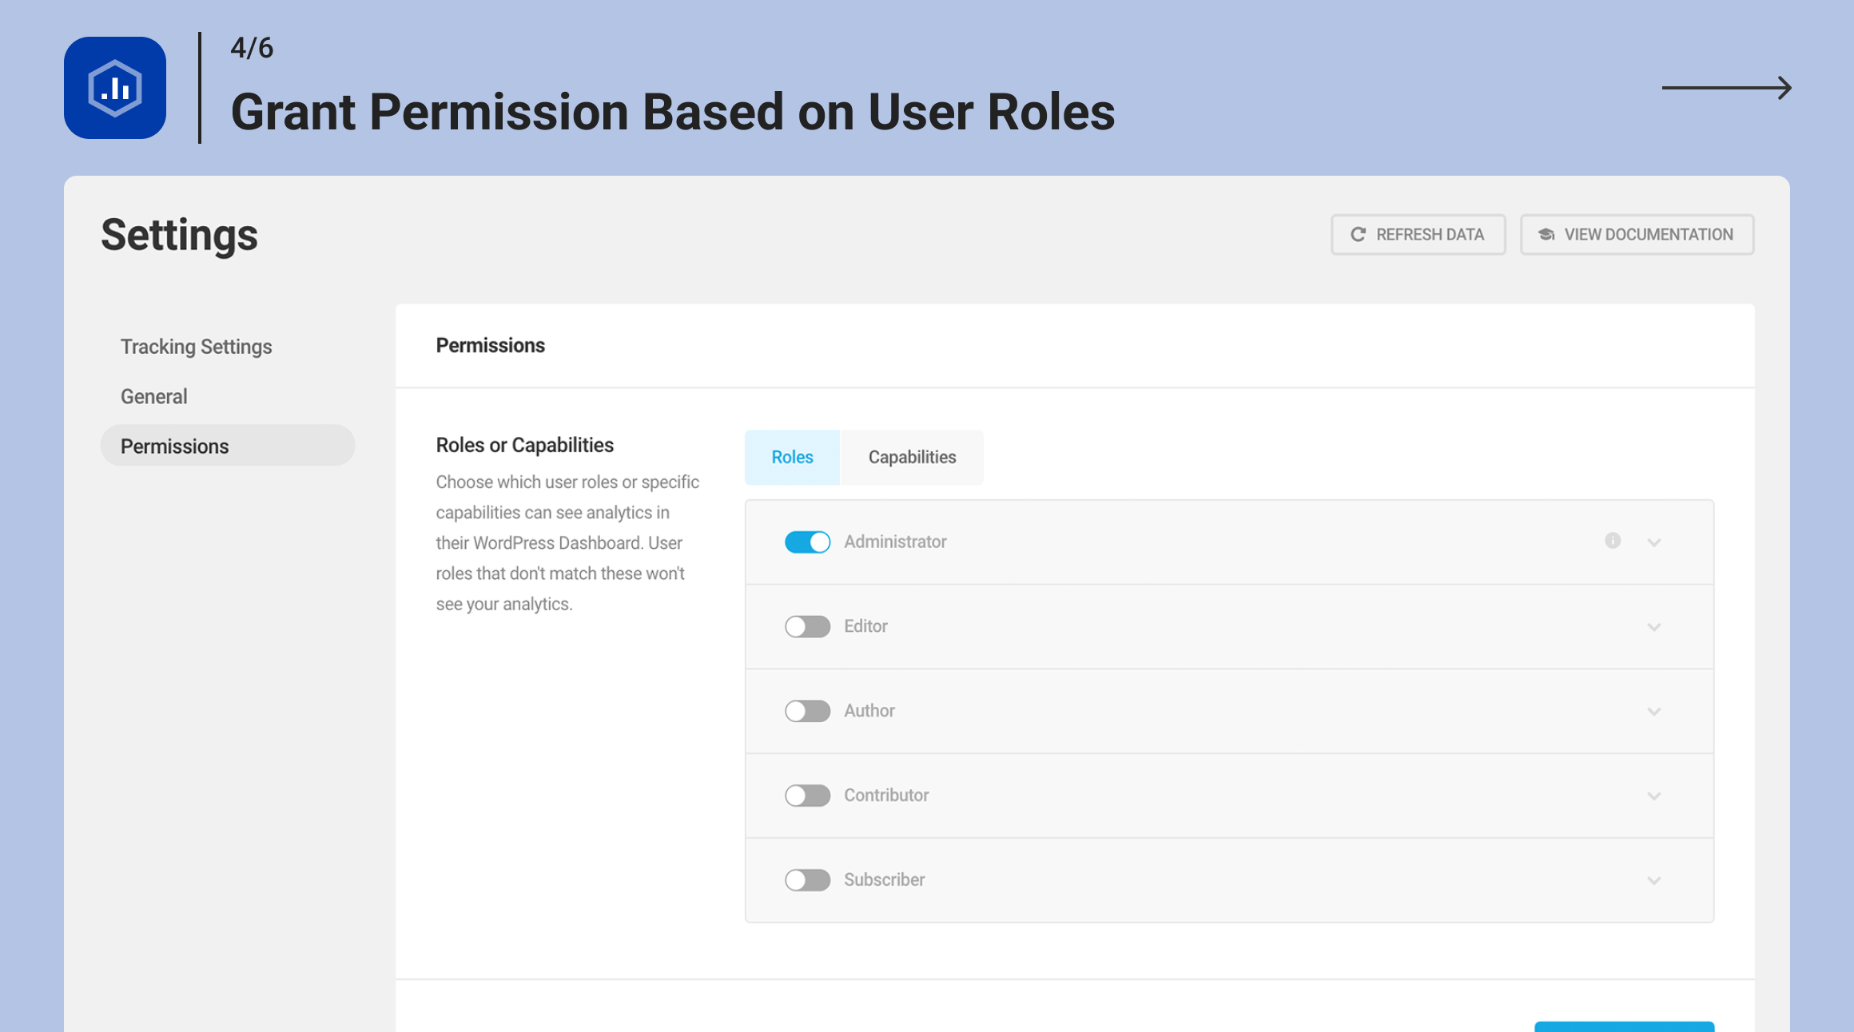Click the refresh icon in Refresh Data

point(1358,235)
